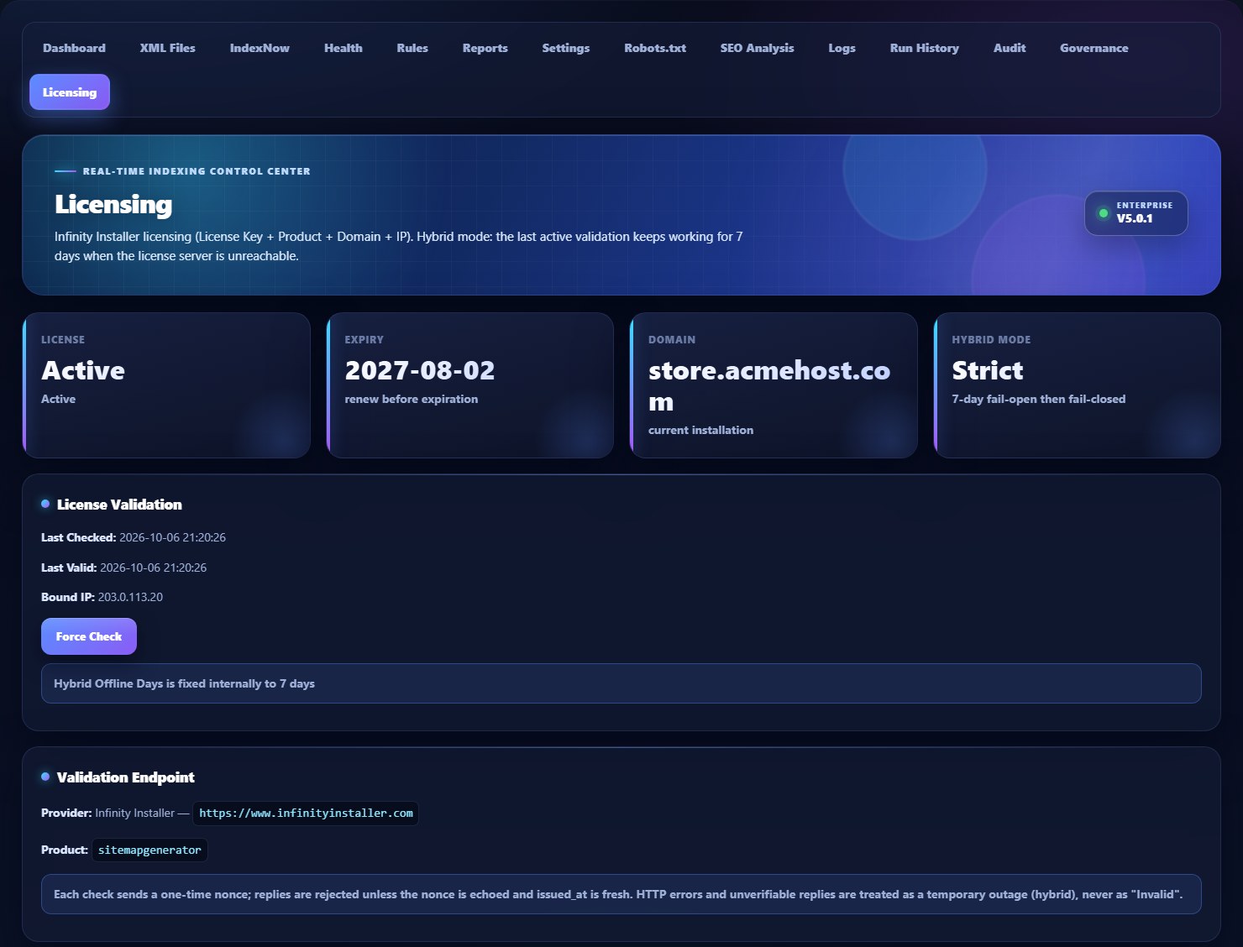Click the Hybrid Offline Days notice
This screenshot has width=1243, height=947.
[621, 683]
